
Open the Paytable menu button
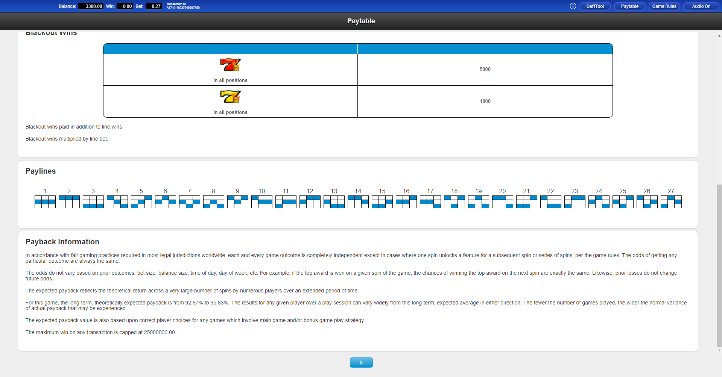coord(629,6)
